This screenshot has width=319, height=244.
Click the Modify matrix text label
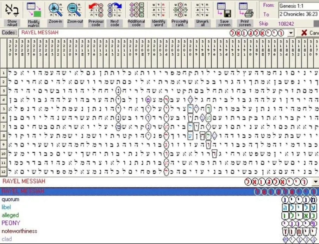coord(34,23)
